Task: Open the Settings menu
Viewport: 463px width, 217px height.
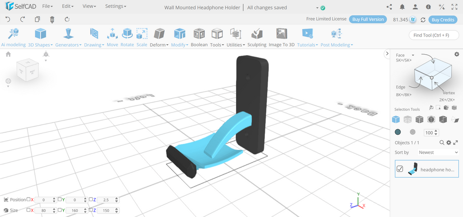Action: point(115,6)
